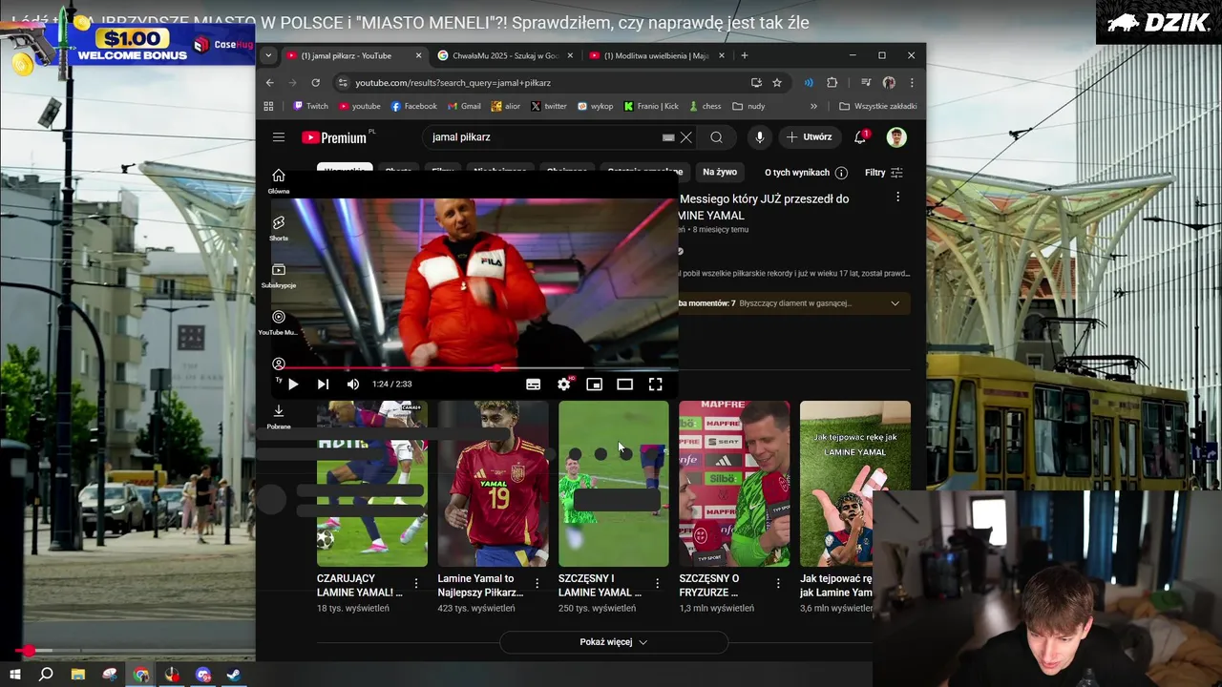Image resolution: width=1222 pixels, height=687 pixels.
Task: Select the Na żywo filter chip
Action: click(x=720, y=173)
